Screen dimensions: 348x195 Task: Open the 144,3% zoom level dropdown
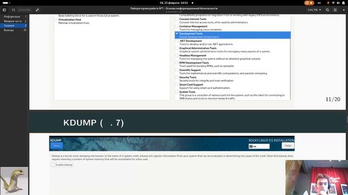pos(314,10)
